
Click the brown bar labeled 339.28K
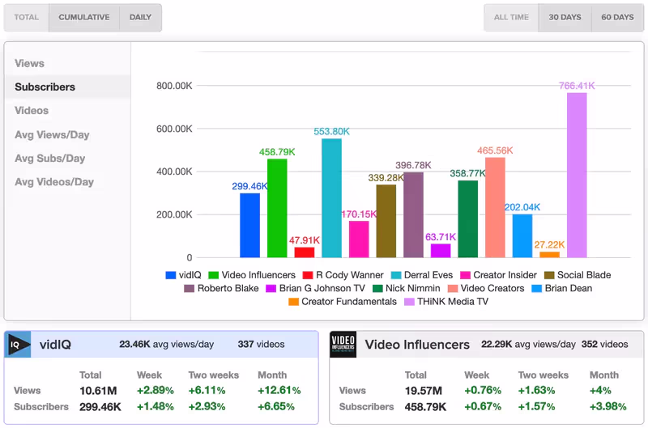pyautogui.click(x=386, y=221)
